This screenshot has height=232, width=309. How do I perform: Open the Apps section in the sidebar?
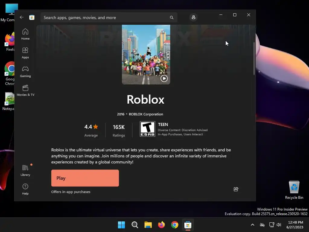pyautogui.click(x=25, y=53)
